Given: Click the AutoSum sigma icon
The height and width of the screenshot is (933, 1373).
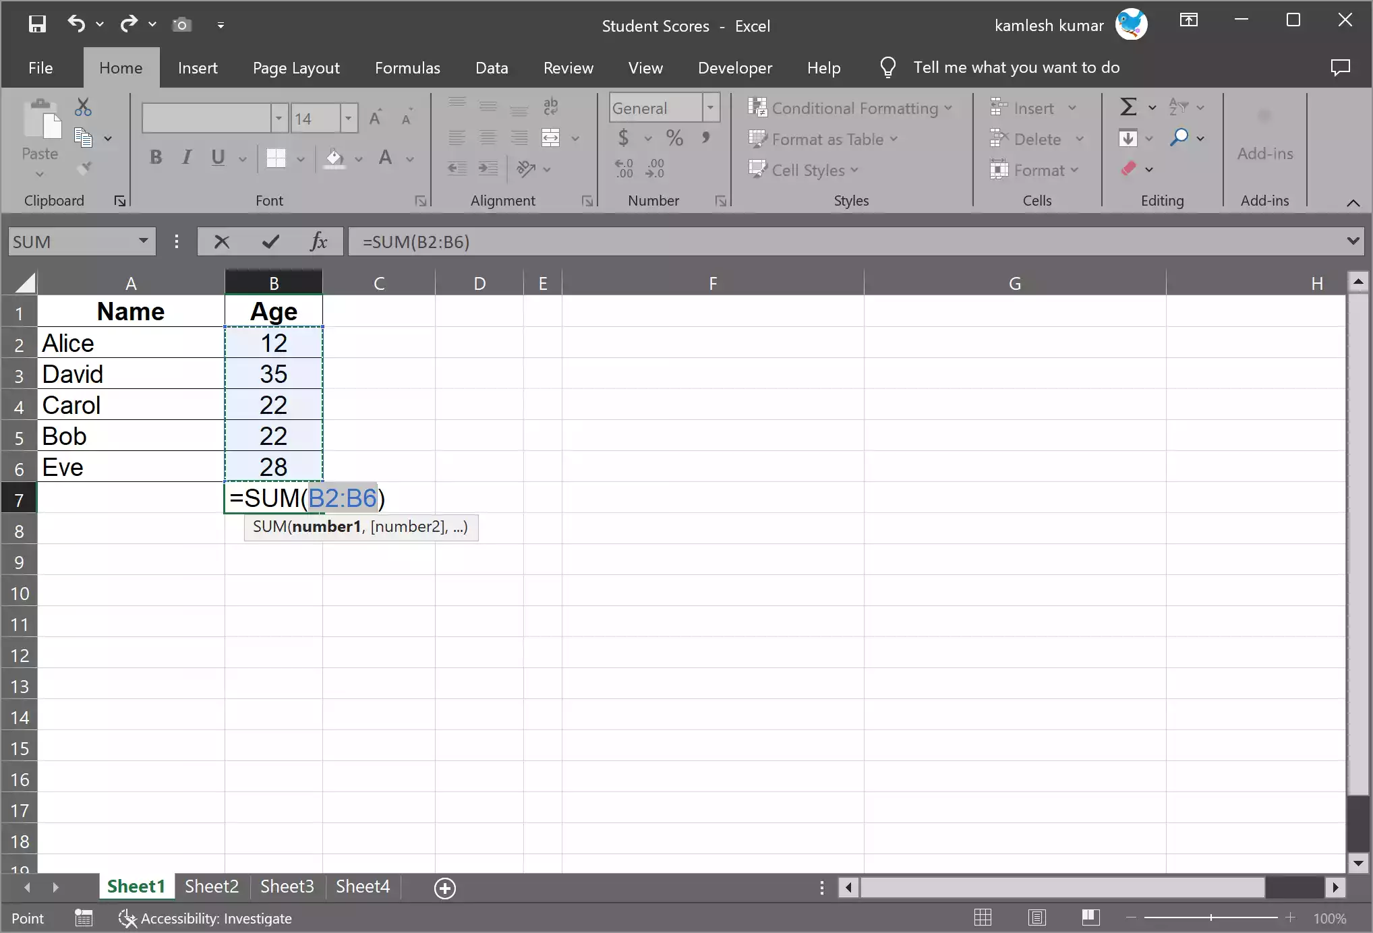Looking at the screenshot, I should (x=1130, y=107).
